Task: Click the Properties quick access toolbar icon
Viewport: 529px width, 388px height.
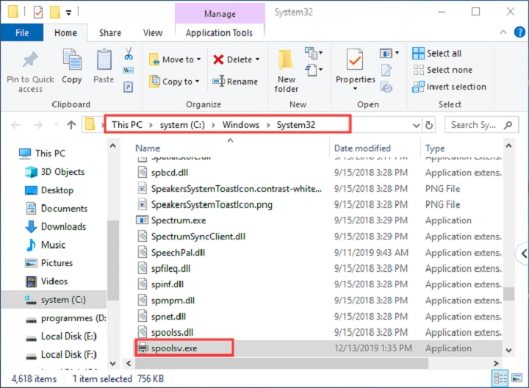Action: 38,12
